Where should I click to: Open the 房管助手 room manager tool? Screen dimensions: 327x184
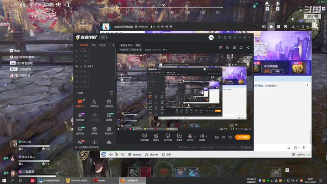(94, 103)
